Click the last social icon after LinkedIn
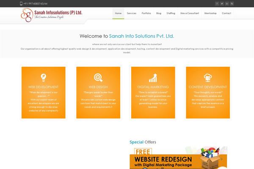Screen dimensions: 254x169 click(232, 3)
